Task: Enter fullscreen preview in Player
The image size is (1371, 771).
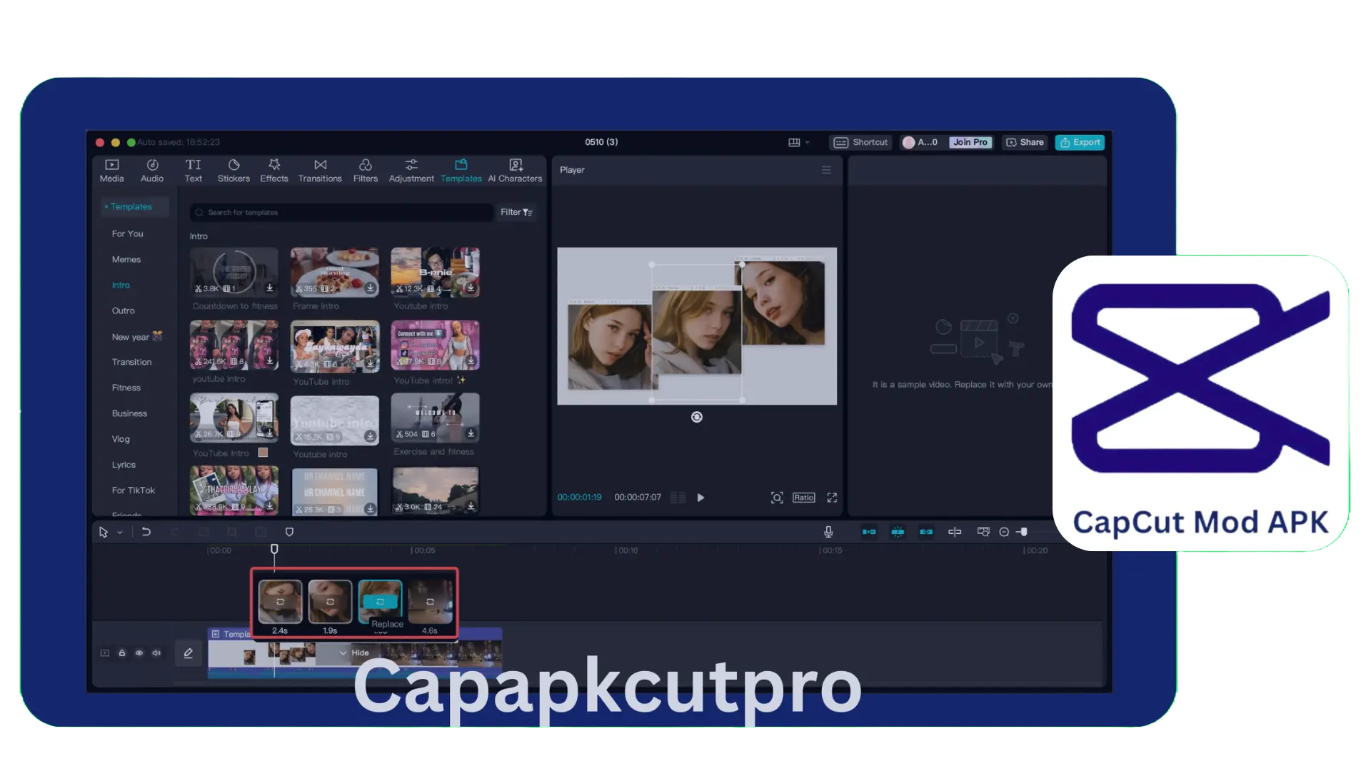Action: [832, 498]
